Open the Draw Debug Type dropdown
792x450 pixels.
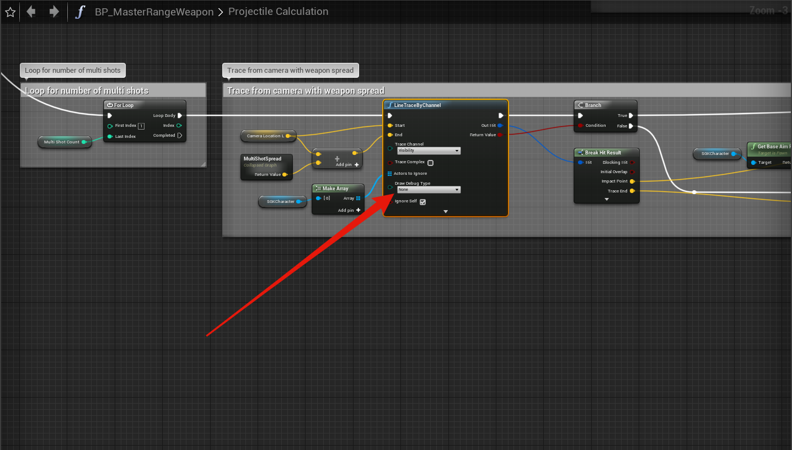pos(429,190)
